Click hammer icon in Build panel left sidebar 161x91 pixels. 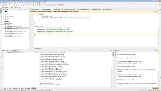pyautogui.click(x=3, y=53)
